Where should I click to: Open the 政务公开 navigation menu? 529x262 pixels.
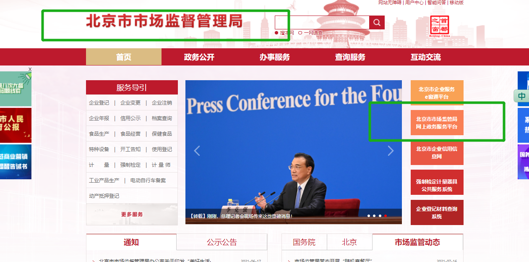click(x=199, y=57)
